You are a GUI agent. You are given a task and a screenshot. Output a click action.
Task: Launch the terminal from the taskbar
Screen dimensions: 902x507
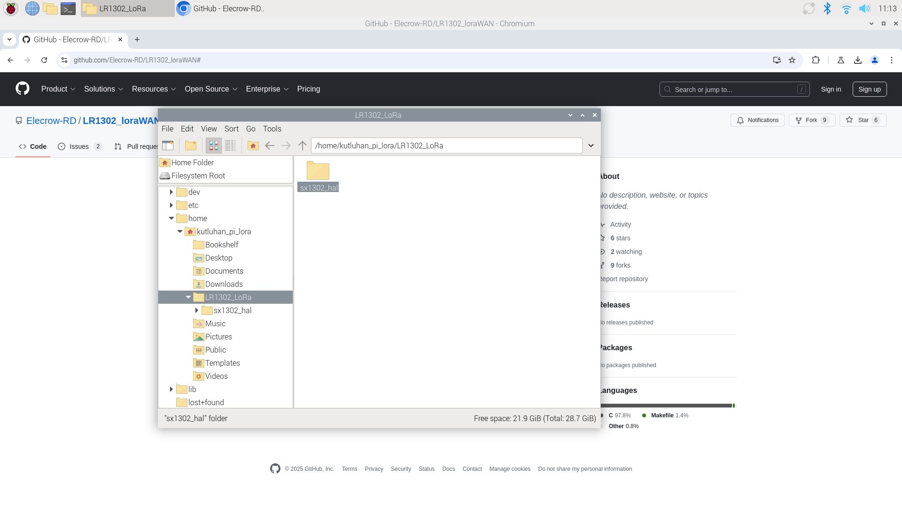[x=68, y=8]
